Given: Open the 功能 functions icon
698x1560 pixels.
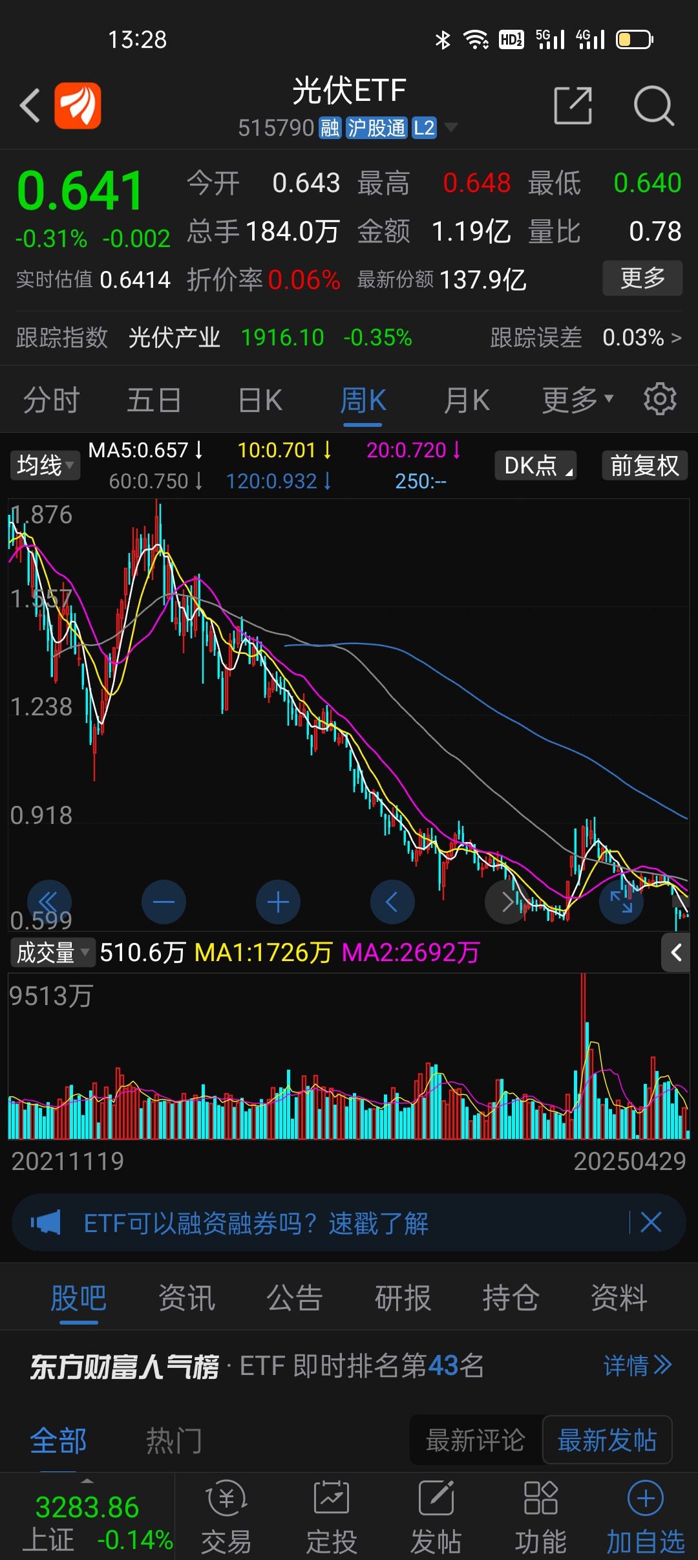Looking at the screenshot, I should point(541,1517).
